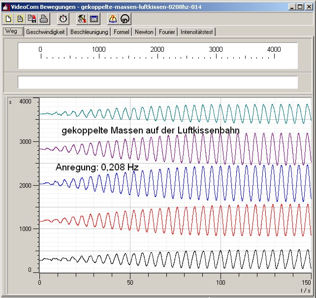Click the 3000 value on the y-axis
Screen dimensions: 316x298
pos(25,141)
